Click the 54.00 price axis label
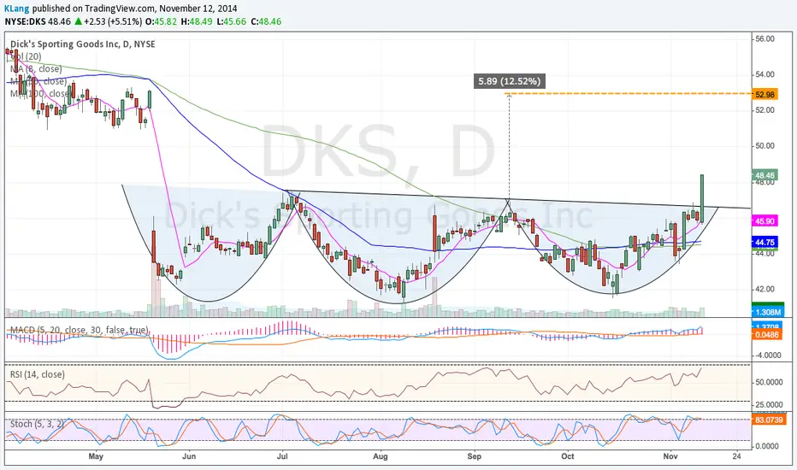This screenshot has width=797, height=470. pos(765,74)
